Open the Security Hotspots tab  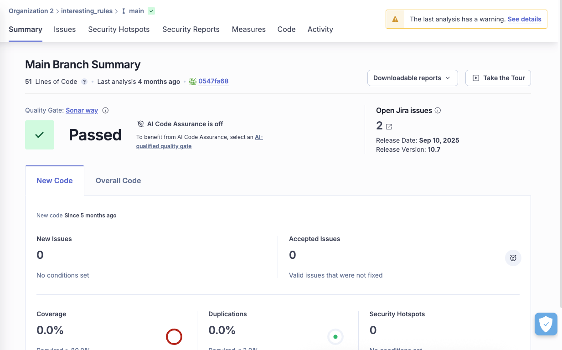pyautogui.click(x=119, y=29)
